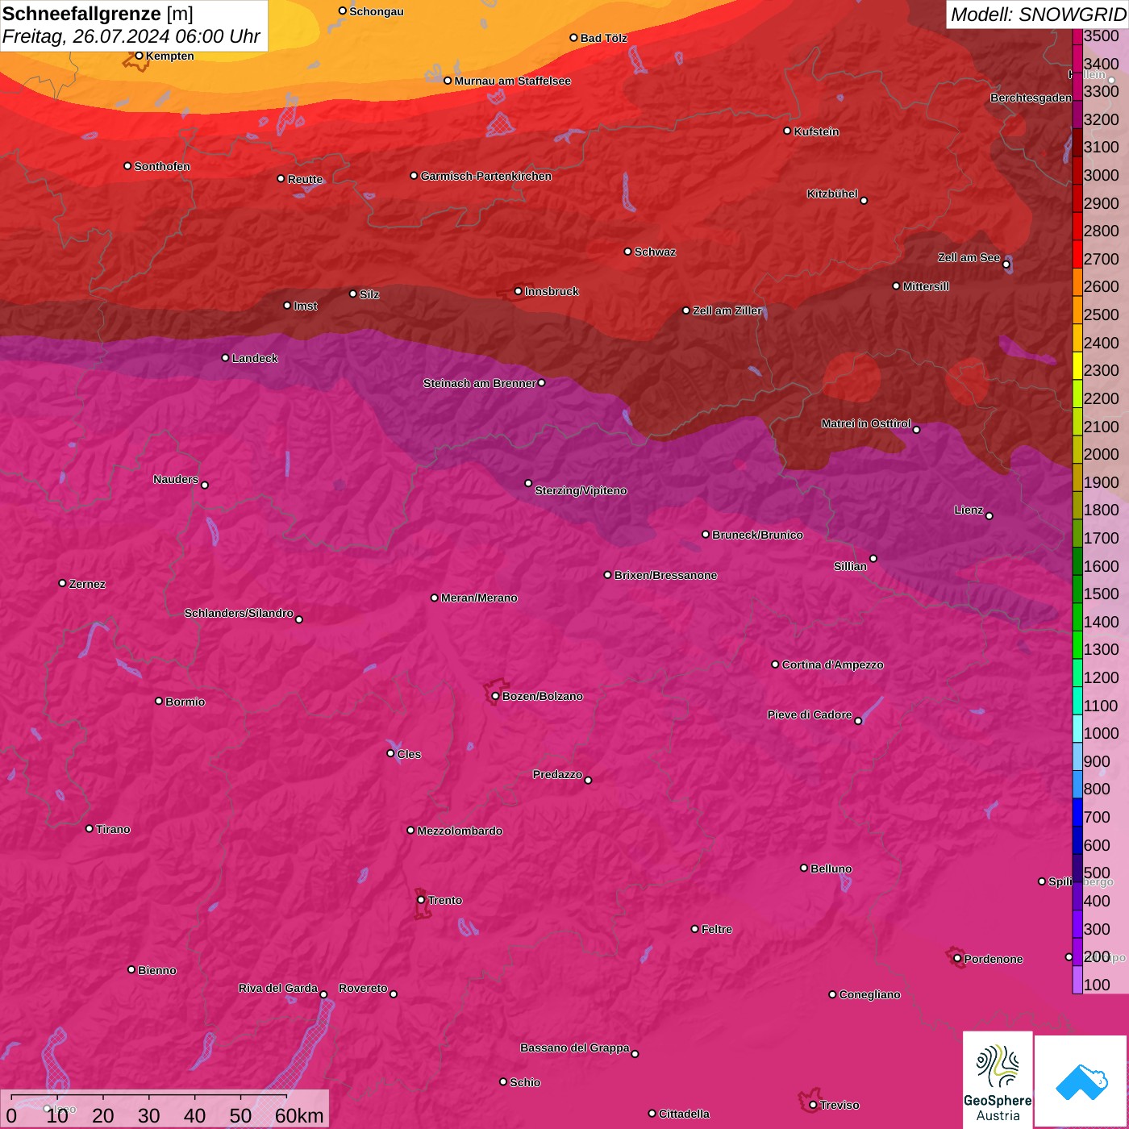Click the Kufstein city label
Viewport: 1129px width, 1129px height.
816,131
